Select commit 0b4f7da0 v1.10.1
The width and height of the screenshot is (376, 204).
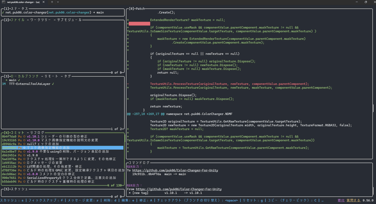63,136
